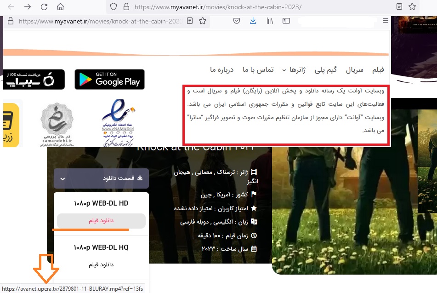The image size is (437, 293).
Task: Click the production year calendar icon
Action: (254, 249)
